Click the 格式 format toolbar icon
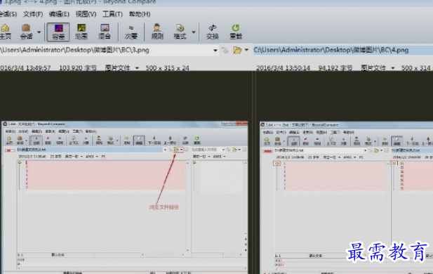The height and width of the screenshot is (274, 433). [180, 32]
